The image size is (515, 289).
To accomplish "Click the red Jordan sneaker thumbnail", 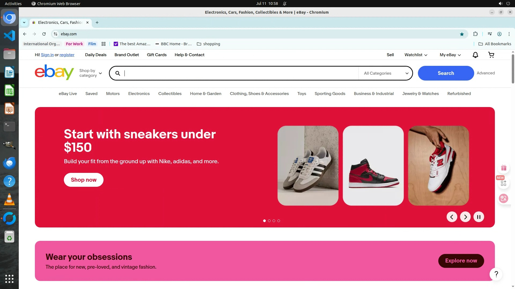I will (373, 166).
